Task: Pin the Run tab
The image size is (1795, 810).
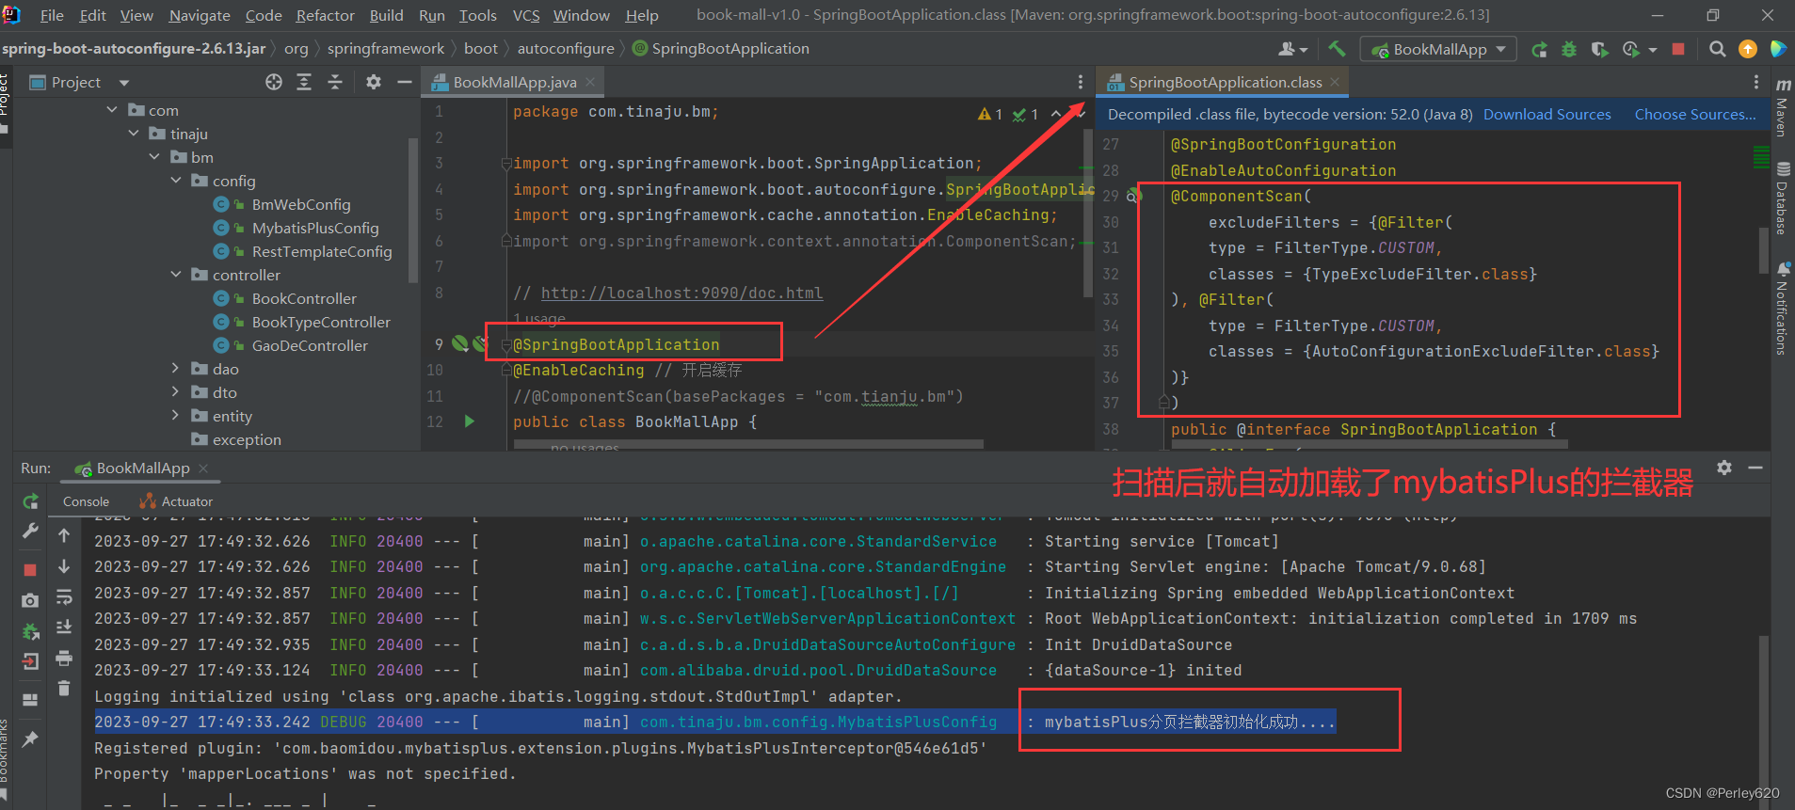Action: click(x=30, y=739)
